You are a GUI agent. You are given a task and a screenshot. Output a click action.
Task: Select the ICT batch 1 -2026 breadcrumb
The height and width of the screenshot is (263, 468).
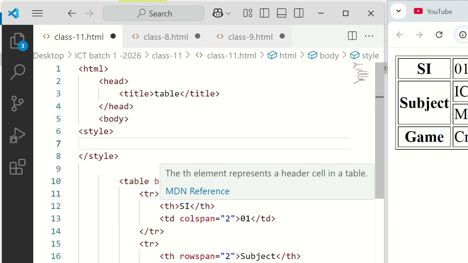(108, 56)
